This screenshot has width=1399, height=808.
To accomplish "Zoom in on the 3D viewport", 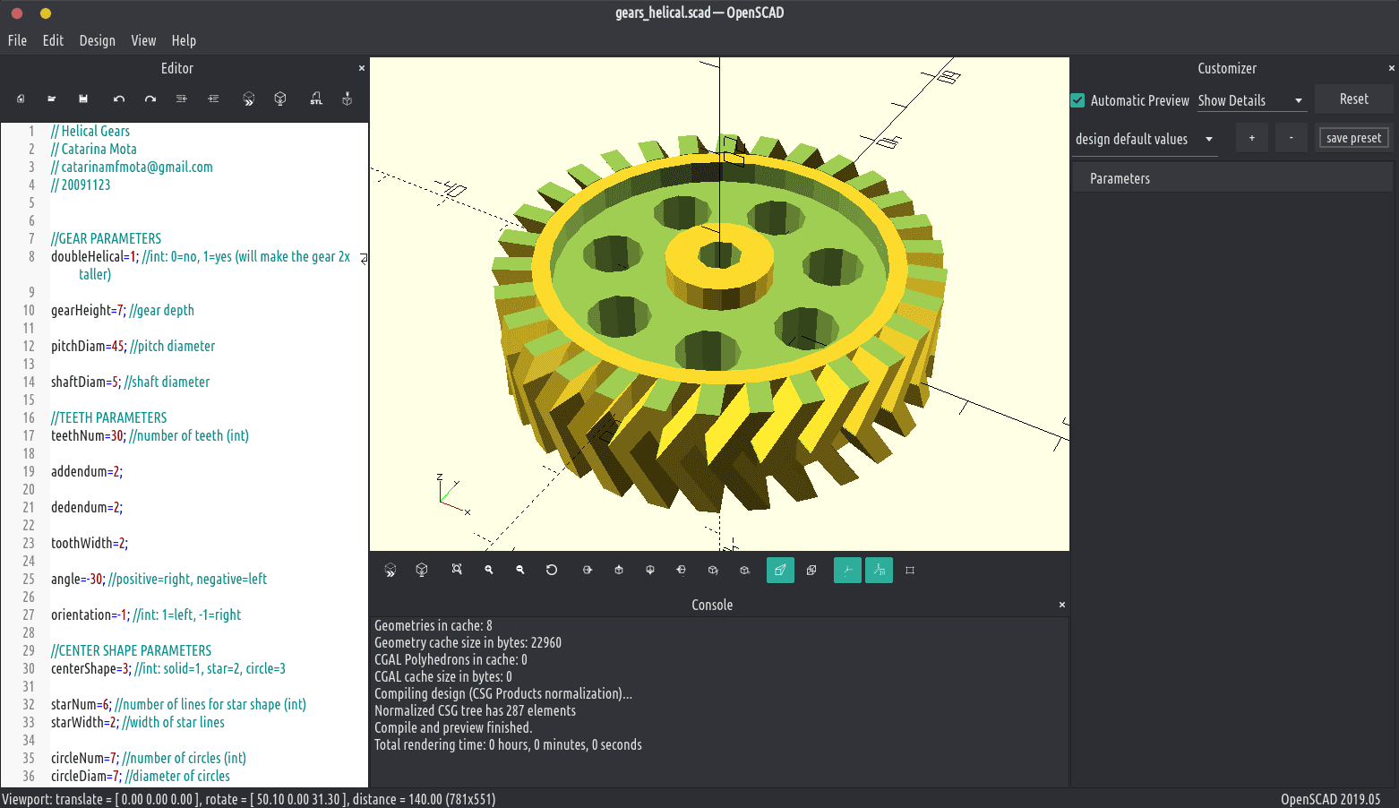I will [x=488, y=570].
